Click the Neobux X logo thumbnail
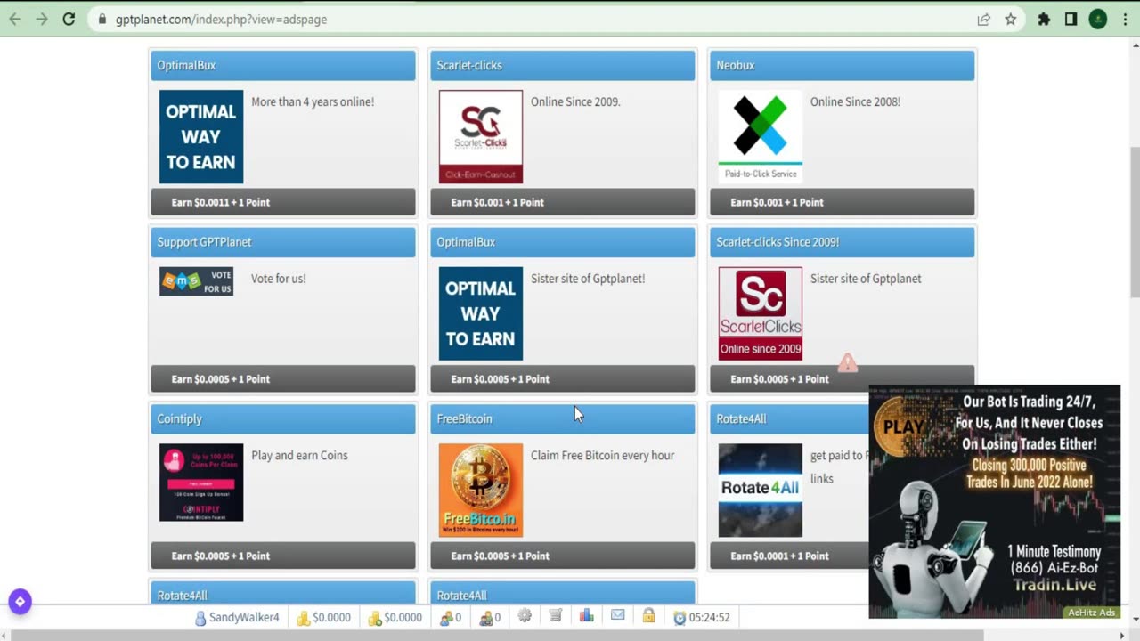 click(x=760, y=136)
